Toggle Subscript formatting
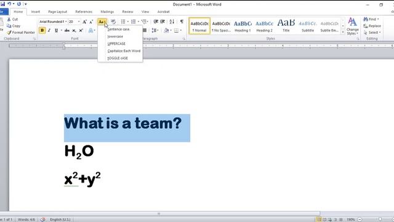394x222 pixels. pos(74,30)
